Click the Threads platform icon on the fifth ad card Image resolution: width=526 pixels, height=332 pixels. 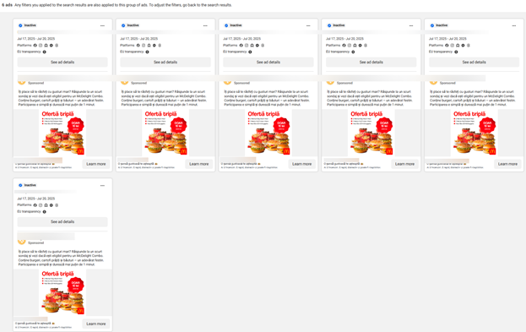coord(469,46)
